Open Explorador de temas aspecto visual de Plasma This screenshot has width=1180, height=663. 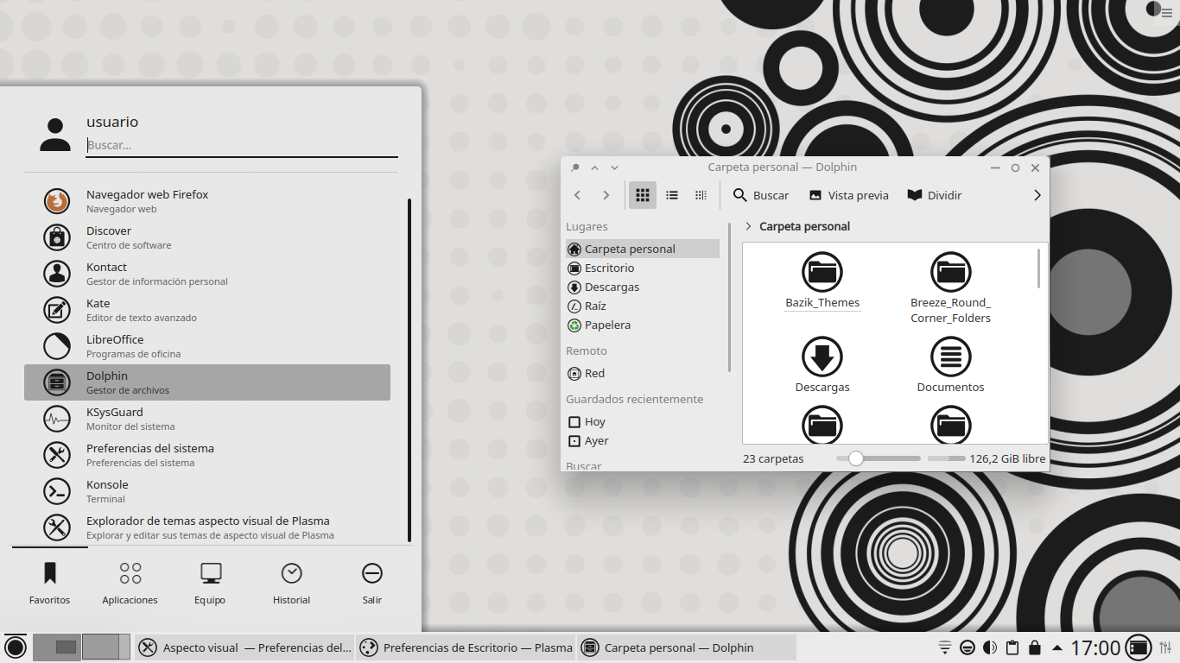(207, 527)
